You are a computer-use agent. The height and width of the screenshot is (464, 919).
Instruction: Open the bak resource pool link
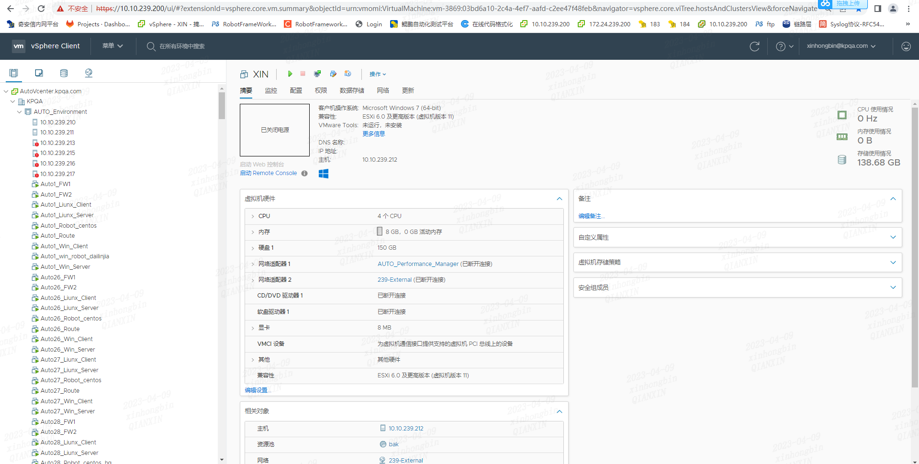point(393,444)
